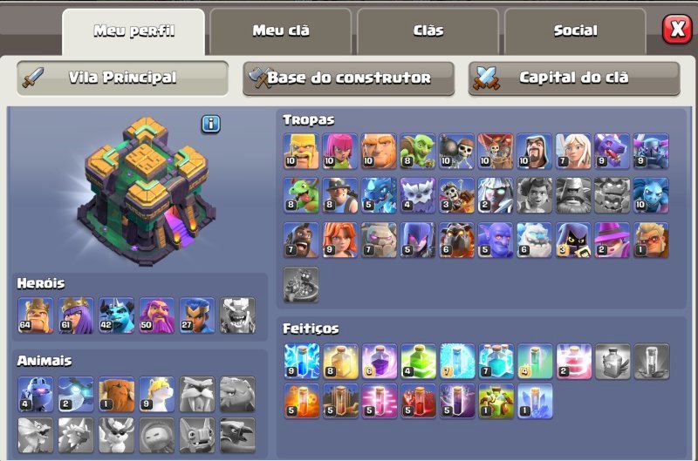The width and height of the screenshot is (698, 461).
Task: Select the Archer troop icon
Action: [339, 151]
